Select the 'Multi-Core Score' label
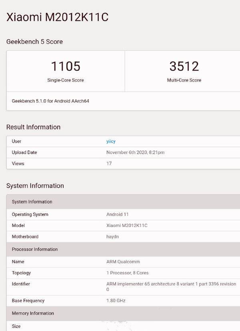Image resolution: width=240 pixels, height=331 pixels. (x=184, y=80)
